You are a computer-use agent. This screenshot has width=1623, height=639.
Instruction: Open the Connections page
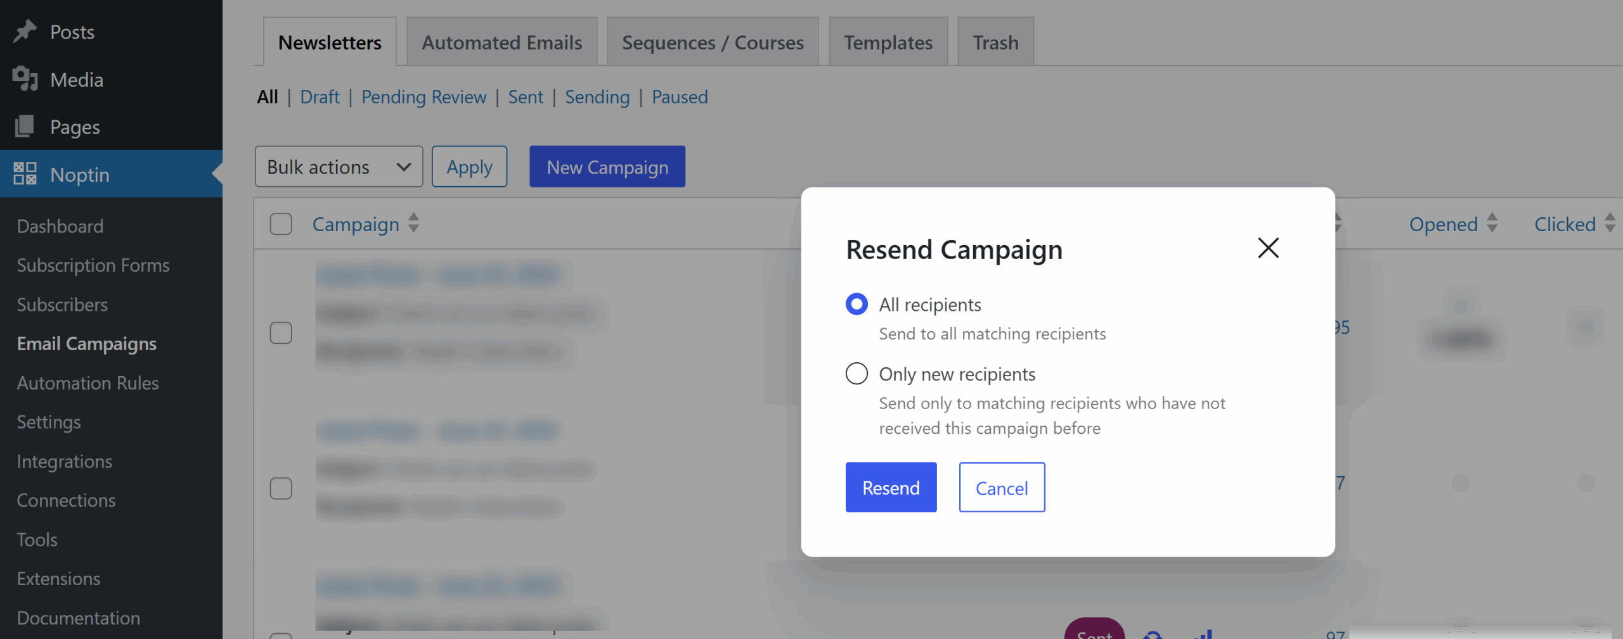pos(66,500)
